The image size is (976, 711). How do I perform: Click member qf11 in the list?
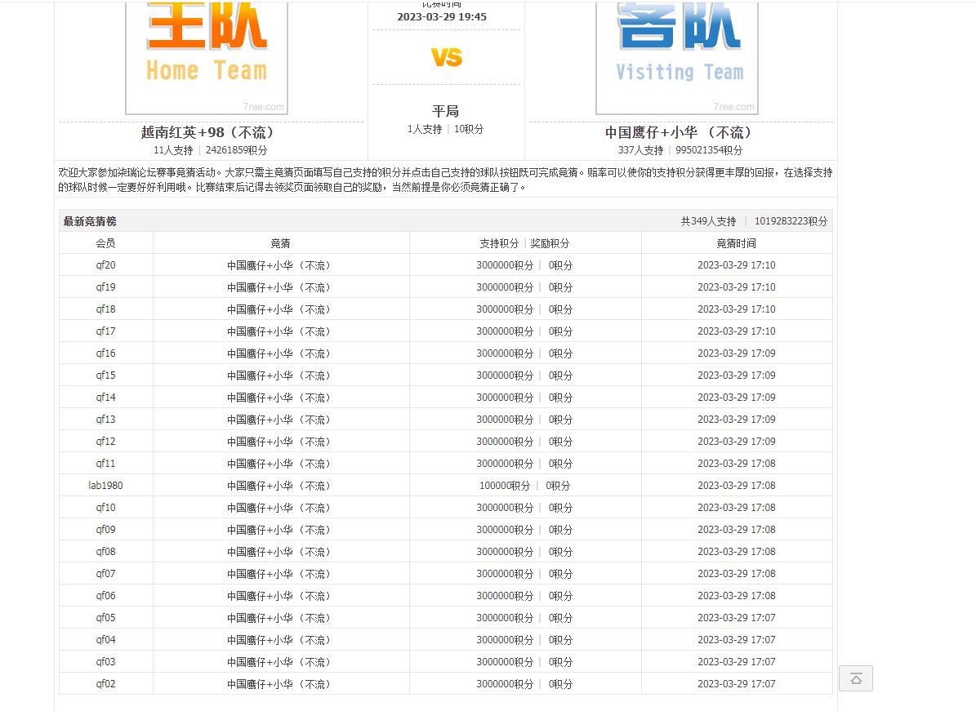point(105,464)
